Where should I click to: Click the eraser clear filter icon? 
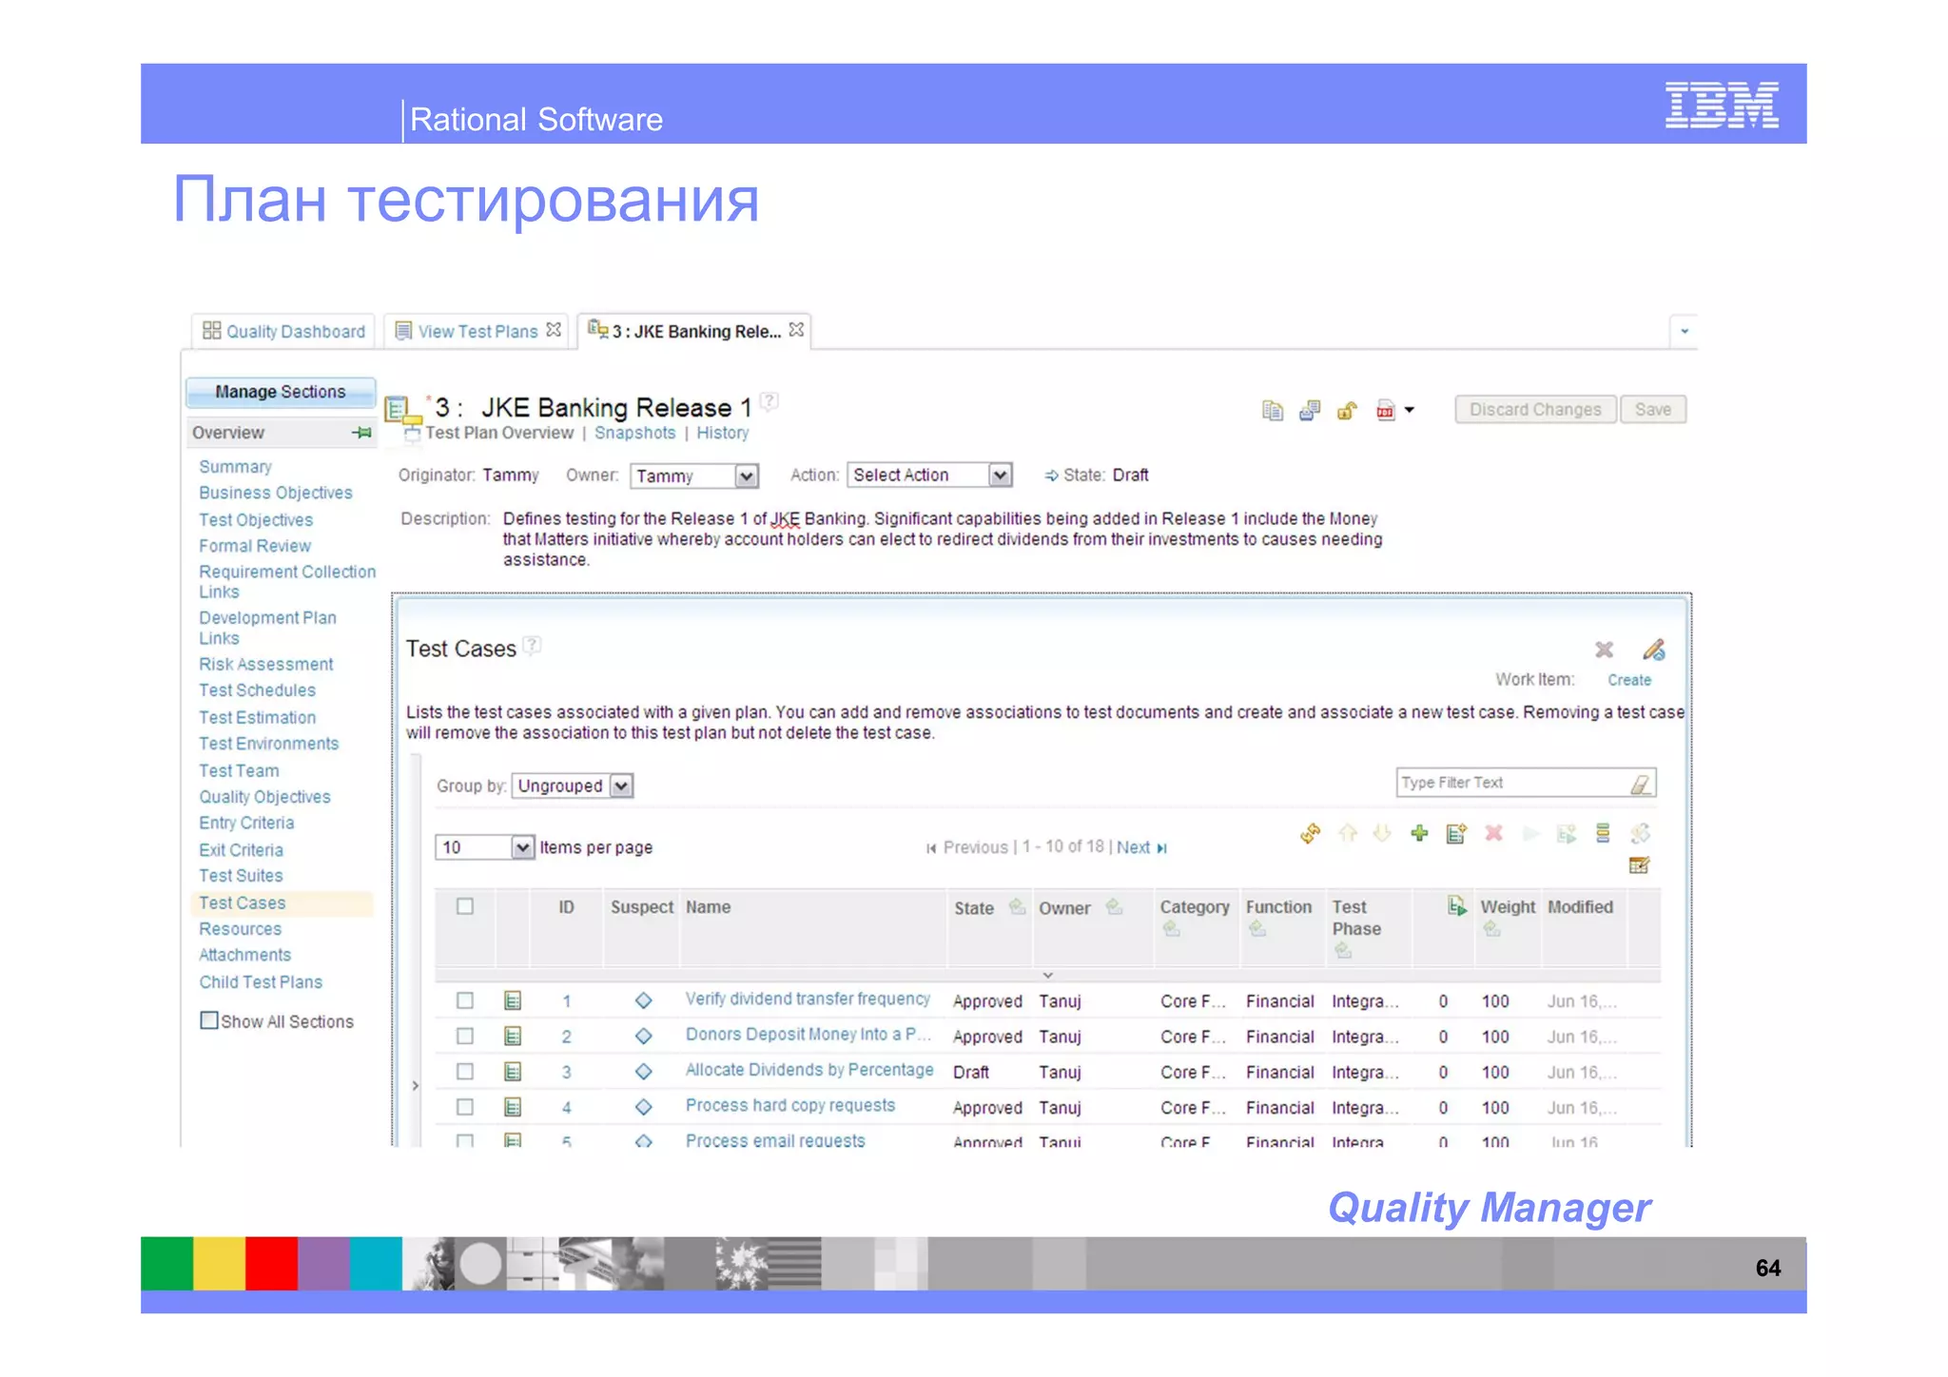click(x=1640, y=784)
